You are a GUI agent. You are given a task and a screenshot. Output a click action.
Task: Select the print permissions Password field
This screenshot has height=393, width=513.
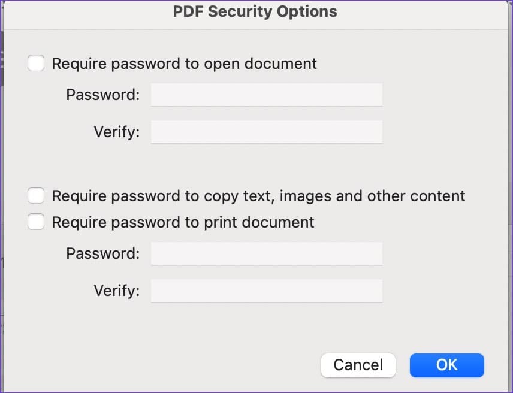click(266, 254)
